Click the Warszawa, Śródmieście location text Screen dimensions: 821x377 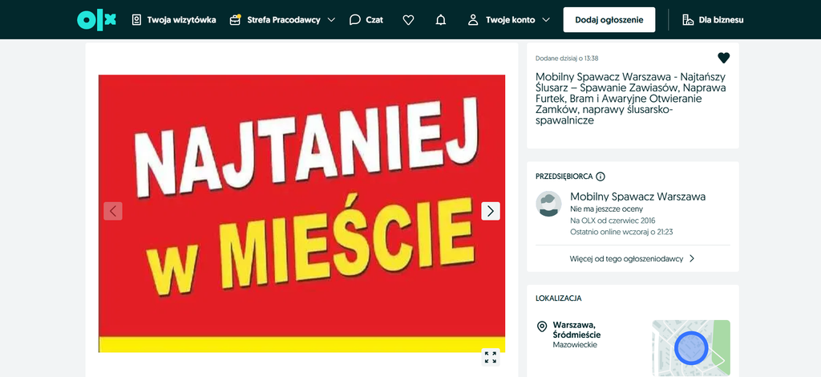coord(576,330)
